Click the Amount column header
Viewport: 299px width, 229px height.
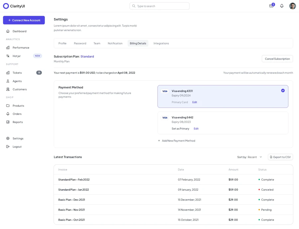[x=234, y=169]
